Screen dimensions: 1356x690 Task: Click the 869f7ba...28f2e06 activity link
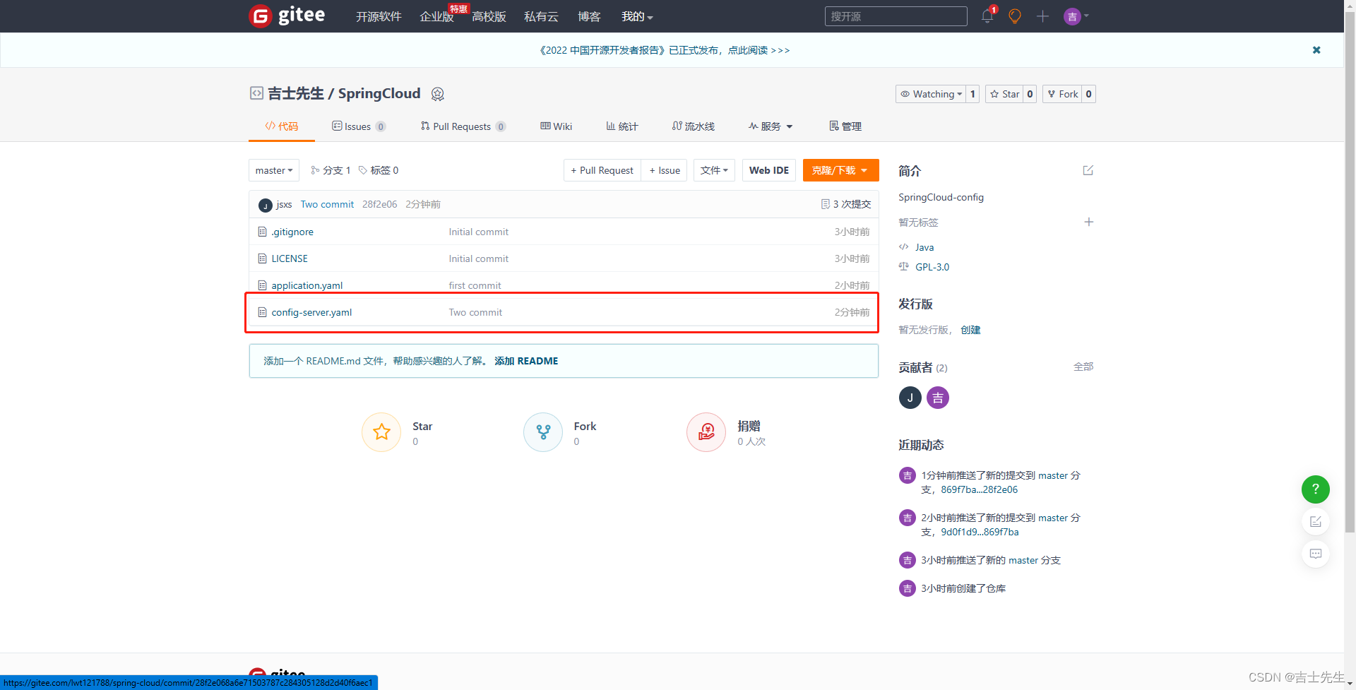coord(979,489)
